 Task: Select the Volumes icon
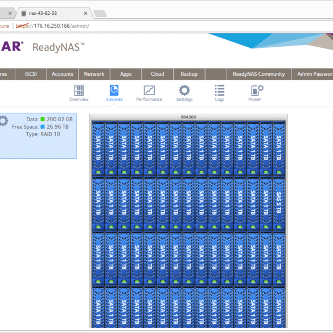[x=114, y=91]
